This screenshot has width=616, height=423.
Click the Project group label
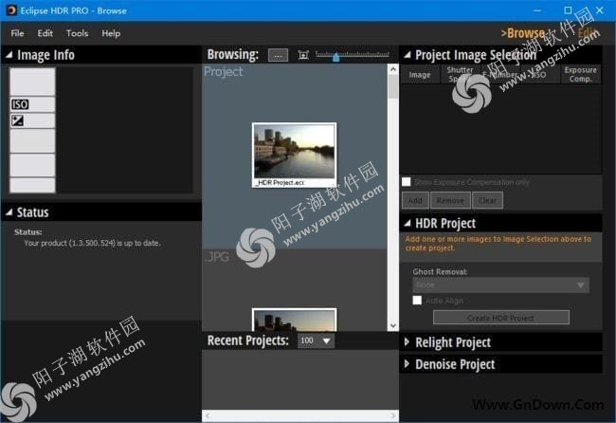point(223,71)
